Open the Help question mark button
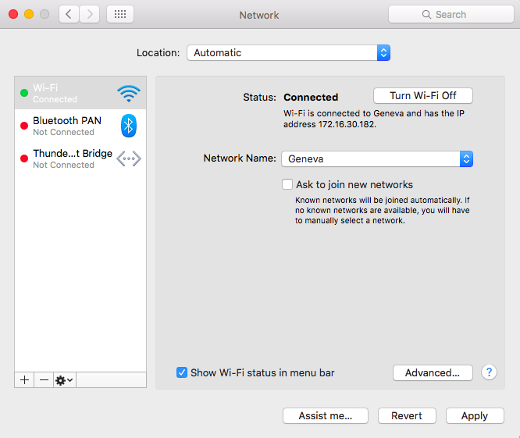 pyautogui.click(x=489, y=372)
